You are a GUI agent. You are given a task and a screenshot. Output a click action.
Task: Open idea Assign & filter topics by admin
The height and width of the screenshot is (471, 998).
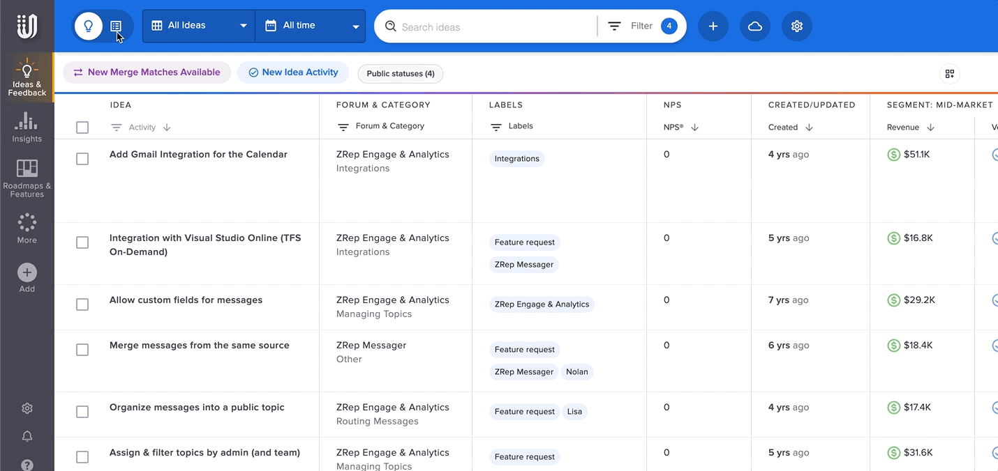tap(204, 453)
